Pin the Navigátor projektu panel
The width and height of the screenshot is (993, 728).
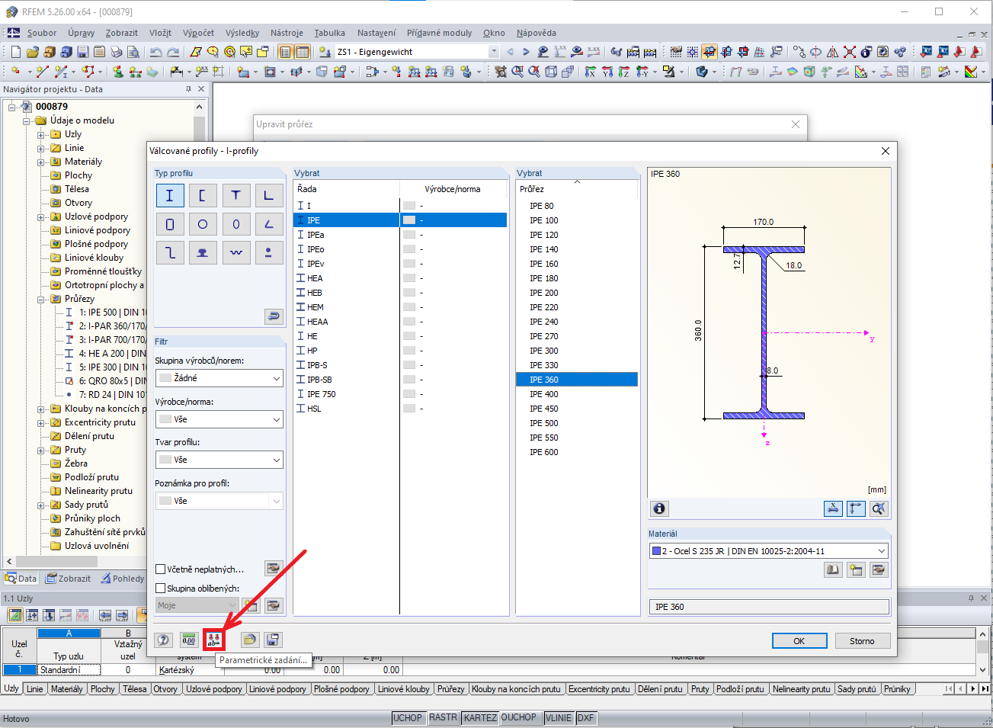pos(188,89)
